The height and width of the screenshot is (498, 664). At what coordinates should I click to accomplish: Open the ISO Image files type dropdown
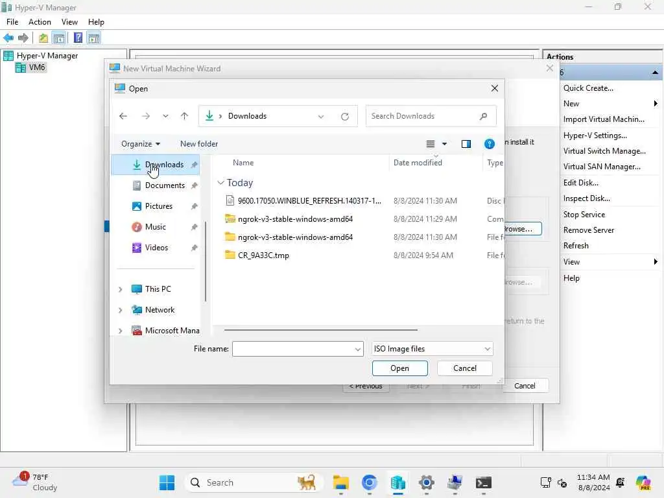[433, 349]
